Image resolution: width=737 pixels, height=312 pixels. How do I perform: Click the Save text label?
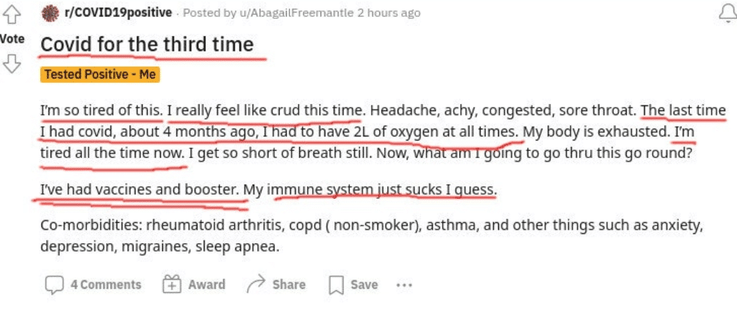point(364,285)
